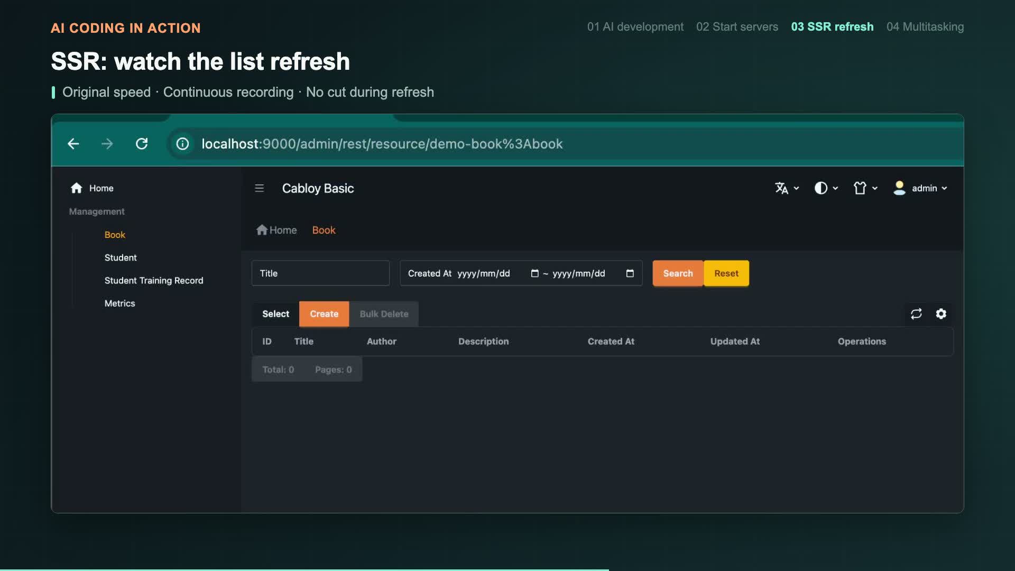Screen dimensions: 1015x571
Task: Click the Created At start date field
Action: [497, 273]
